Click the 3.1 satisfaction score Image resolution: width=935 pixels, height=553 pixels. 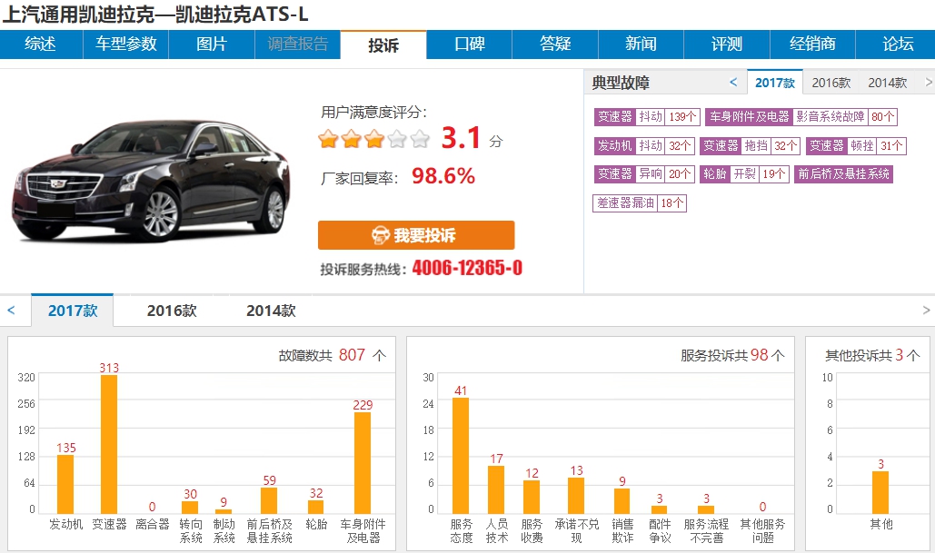click(x=461, y=138)
